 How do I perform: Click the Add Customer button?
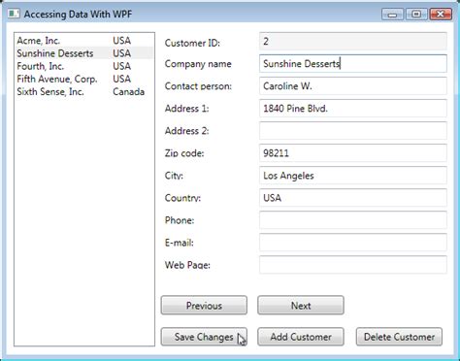301,337
